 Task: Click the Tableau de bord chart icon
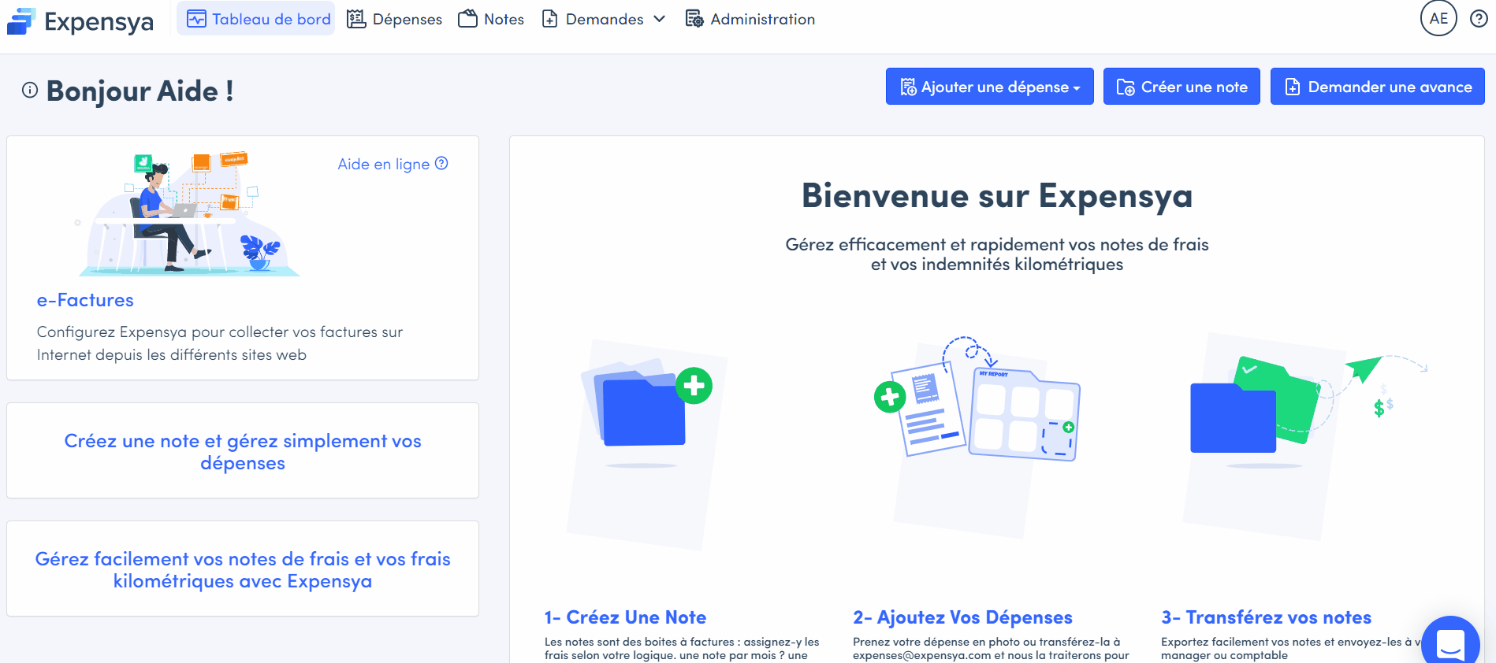(x=196, y=19)
